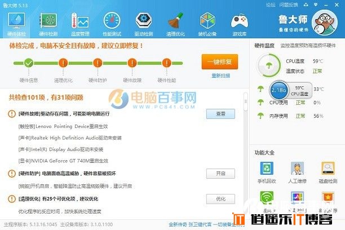Open the 硬件体检 hardware checkup tab
Viewport: 345px width, 230px height.
[x=16, y=24]
